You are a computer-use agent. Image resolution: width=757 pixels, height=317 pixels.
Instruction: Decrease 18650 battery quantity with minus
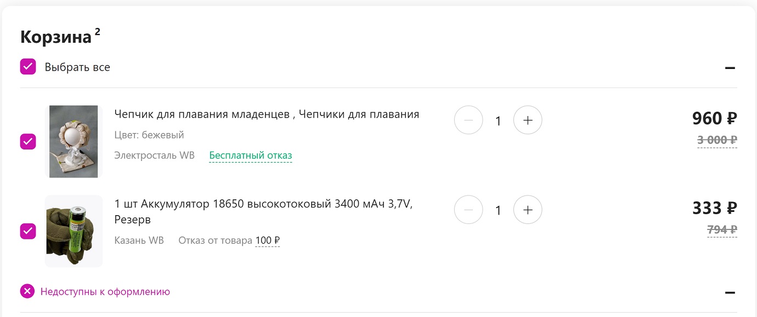coord(468,210)
